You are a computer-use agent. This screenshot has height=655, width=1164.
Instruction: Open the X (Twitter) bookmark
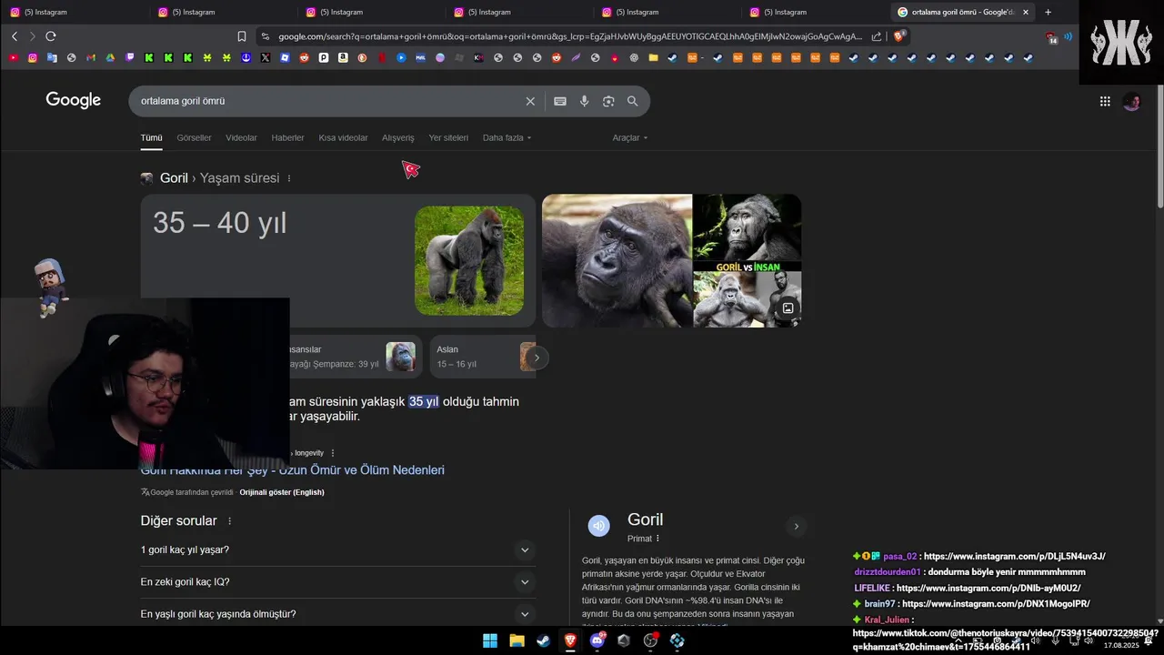coord(266,57)
